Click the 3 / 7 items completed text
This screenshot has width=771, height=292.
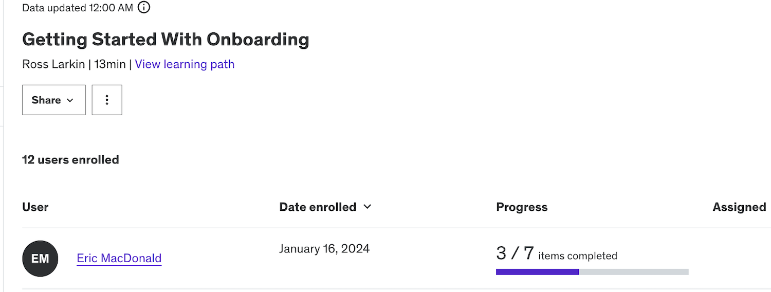point(556,254)
